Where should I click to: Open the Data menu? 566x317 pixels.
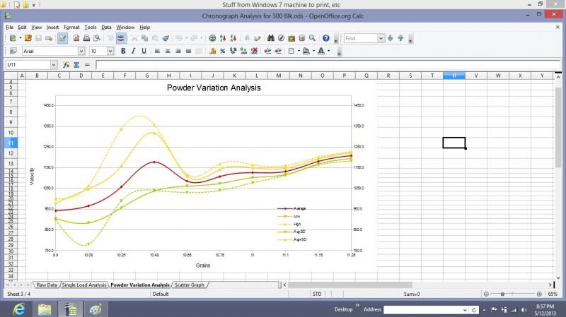(x=106, y=28)
